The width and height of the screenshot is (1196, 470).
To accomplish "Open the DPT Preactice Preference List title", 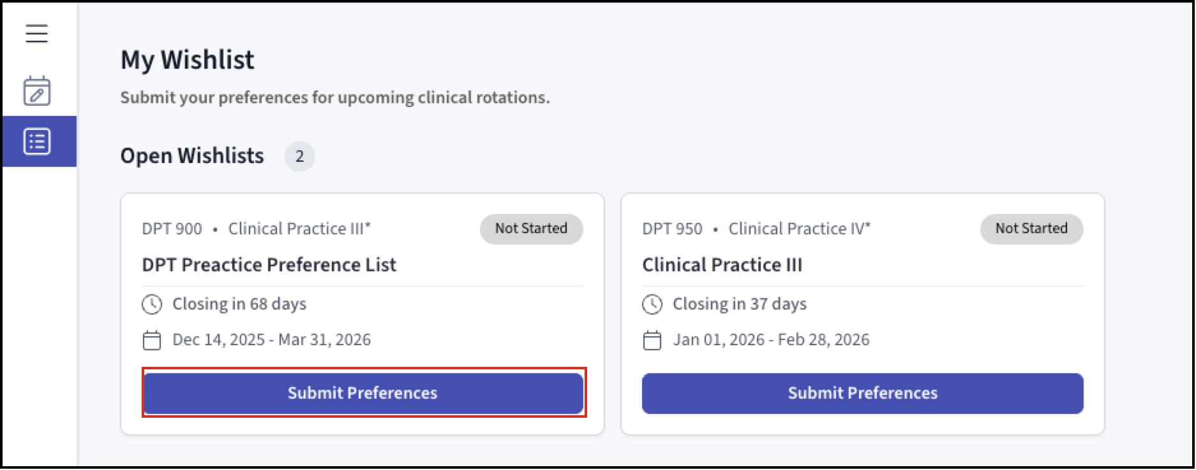I will 269,264.
